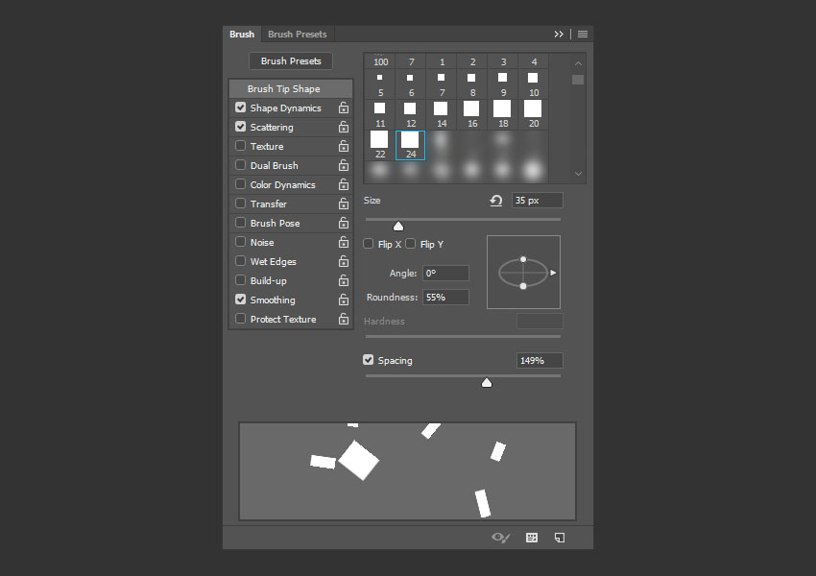Click the Brush Presets button
Image resolution: width=816 pixels, height=576 pixels.
tap(291, 60)
